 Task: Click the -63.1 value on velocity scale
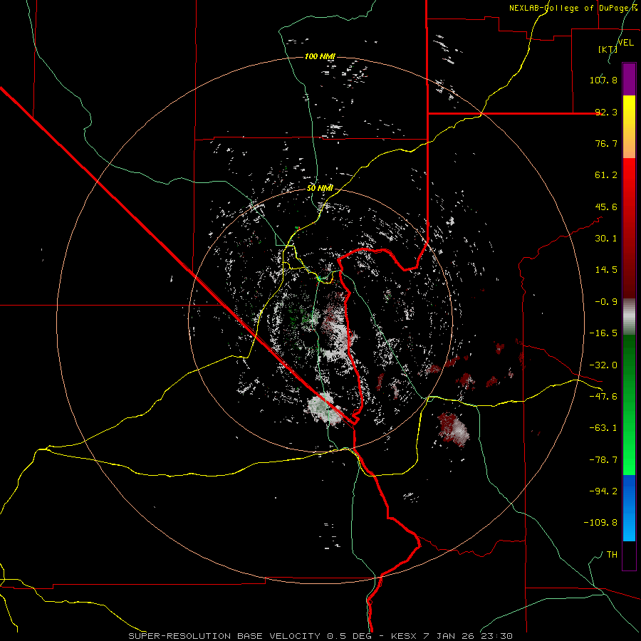(603, 428)
